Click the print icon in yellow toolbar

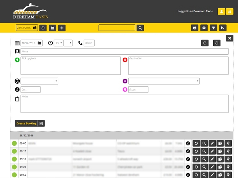195,28
